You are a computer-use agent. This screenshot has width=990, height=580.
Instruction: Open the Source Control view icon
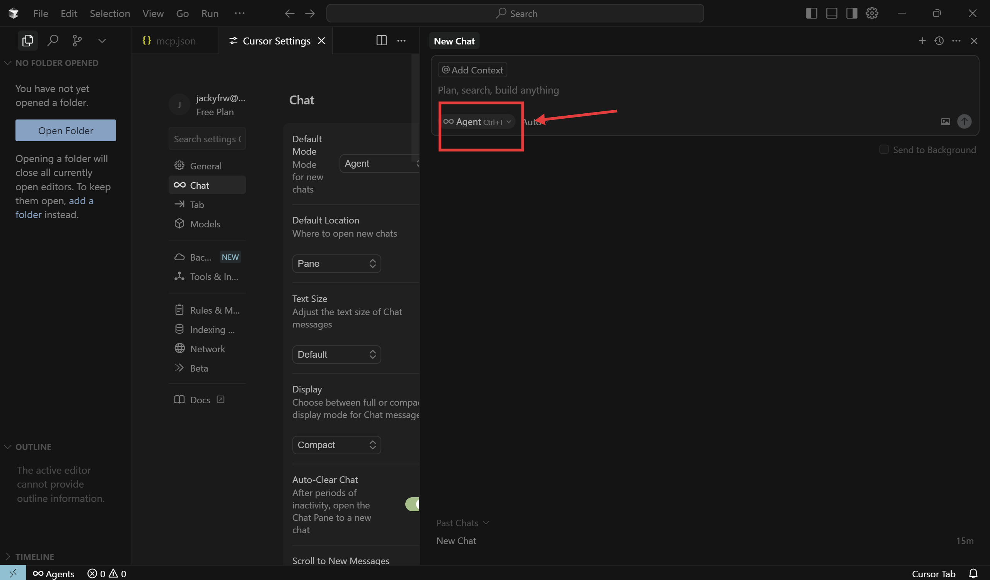pos(77,41)
